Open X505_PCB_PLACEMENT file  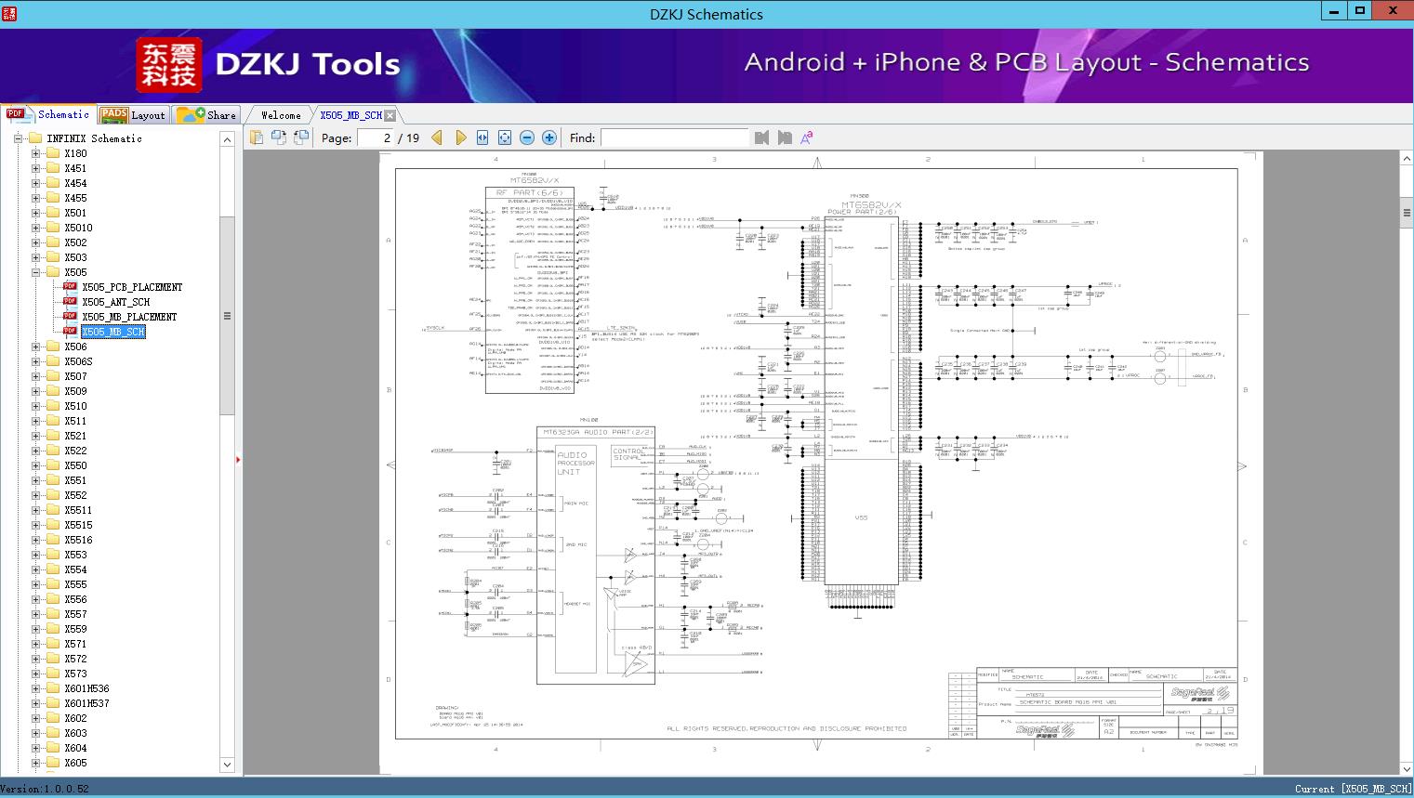click(x=132, y=287)
